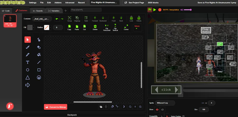Select the Triangle tool
238x117 pixels.
[x=28, y=77]
